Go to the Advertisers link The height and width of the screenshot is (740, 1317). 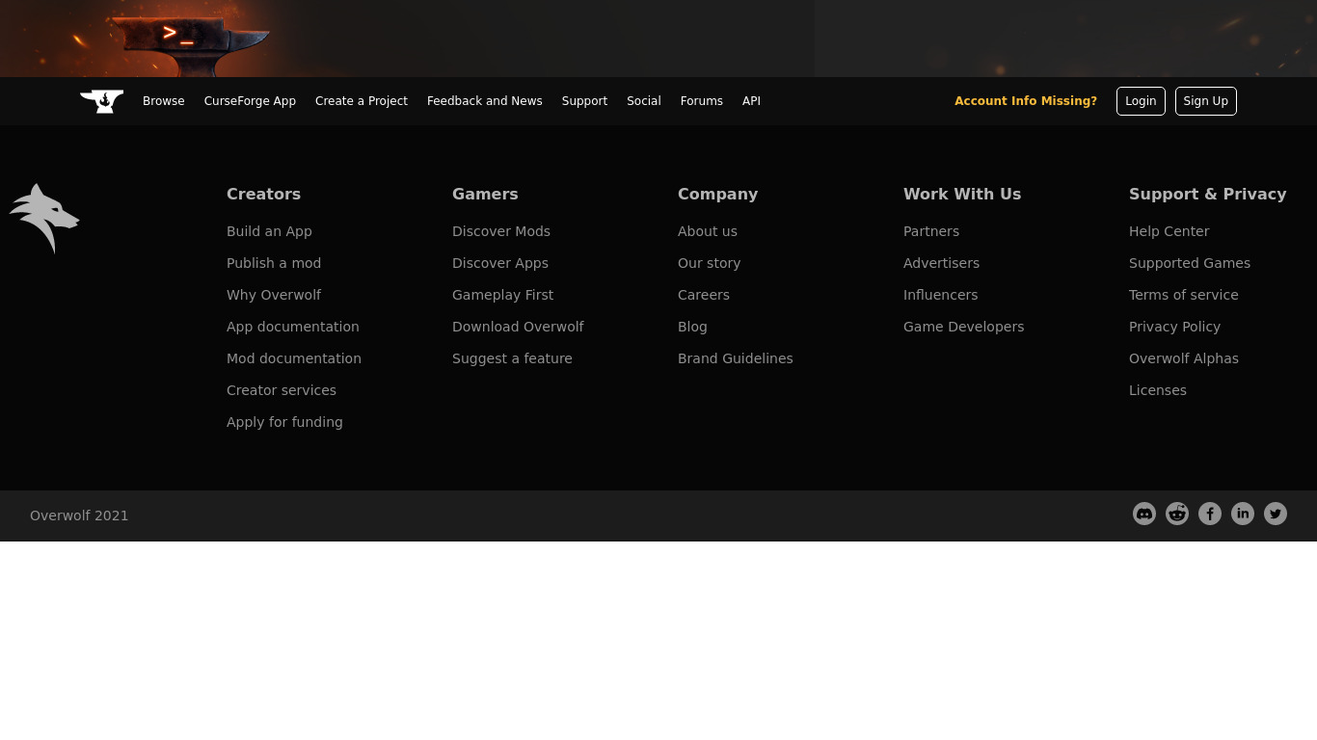(941, 263)
